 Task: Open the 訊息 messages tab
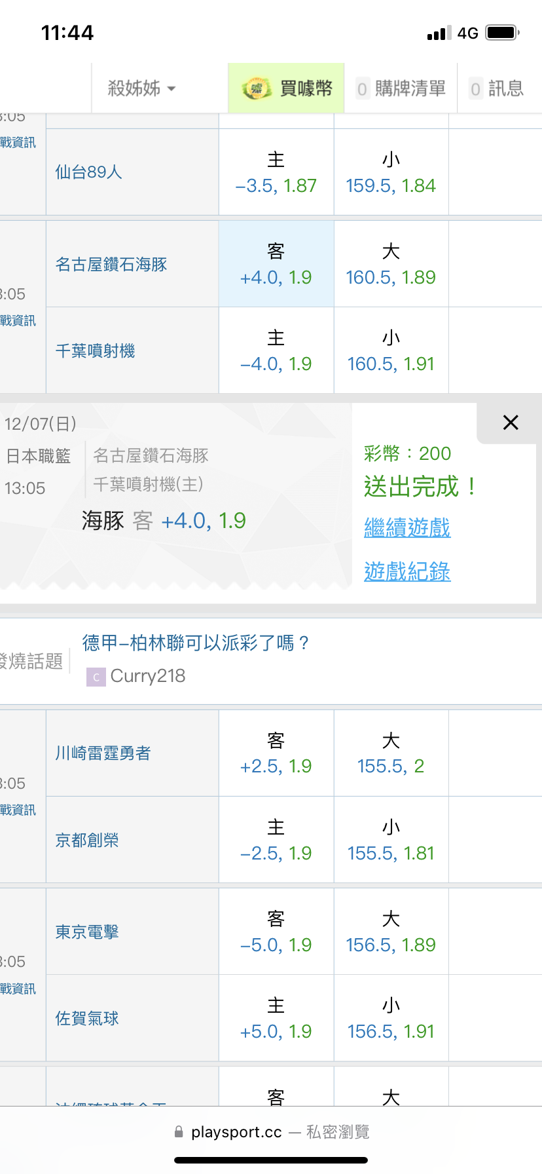point(497,88)
